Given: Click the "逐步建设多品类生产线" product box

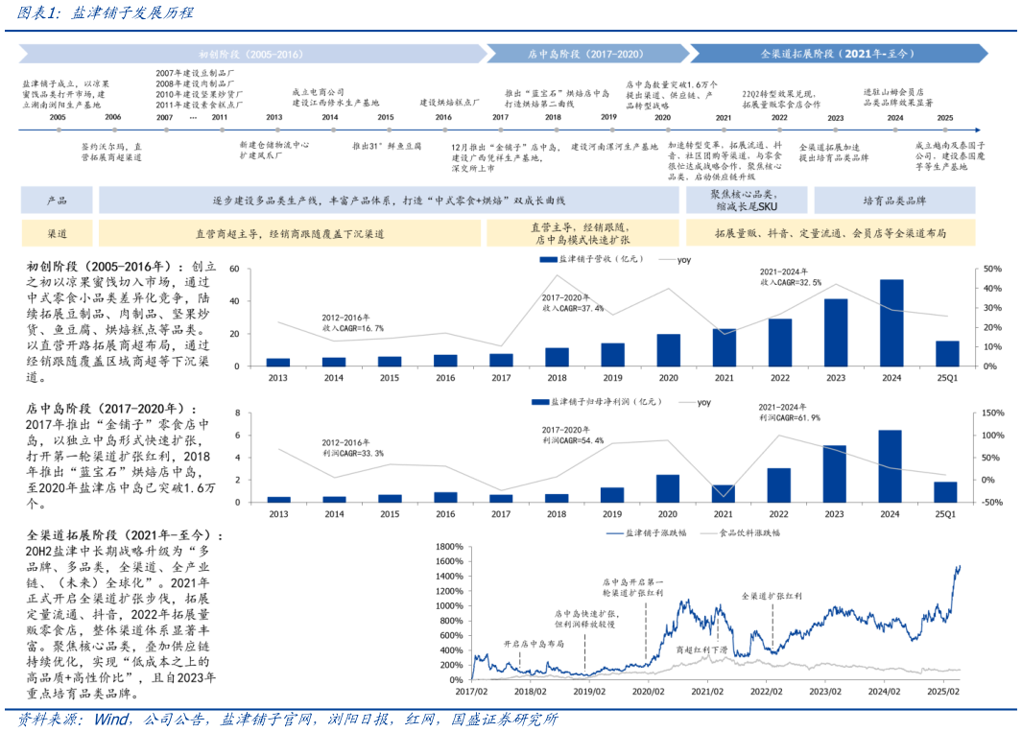Looking at the screenshot, I should point(389,201).
